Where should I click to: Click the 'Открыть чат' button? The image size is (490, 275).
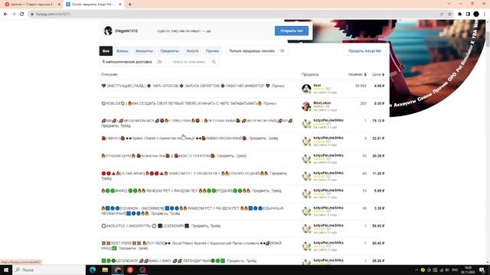click(x=292, y=31)
